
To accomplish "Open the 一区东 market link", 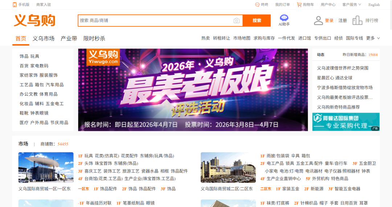I will pyautogui.click(x=83, y=189).
